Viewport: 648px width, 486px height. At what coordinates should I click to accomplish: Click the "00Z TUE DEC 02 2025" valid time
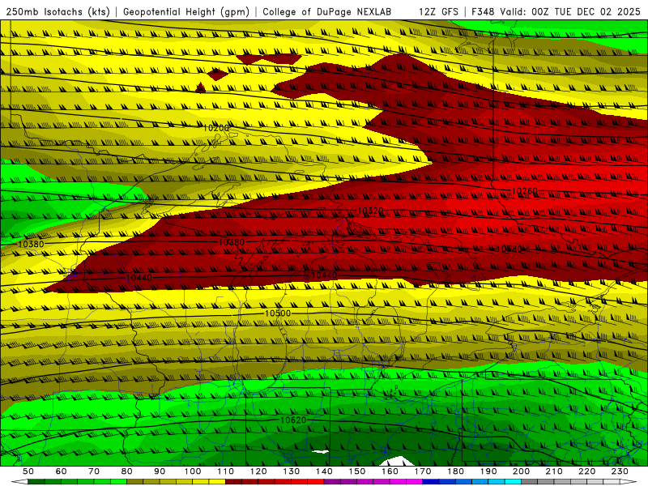pyautogui.click(x=586, y=11)
